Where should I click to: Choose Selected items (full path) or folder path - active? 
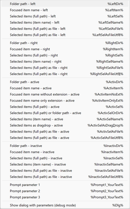coord(65,113)
